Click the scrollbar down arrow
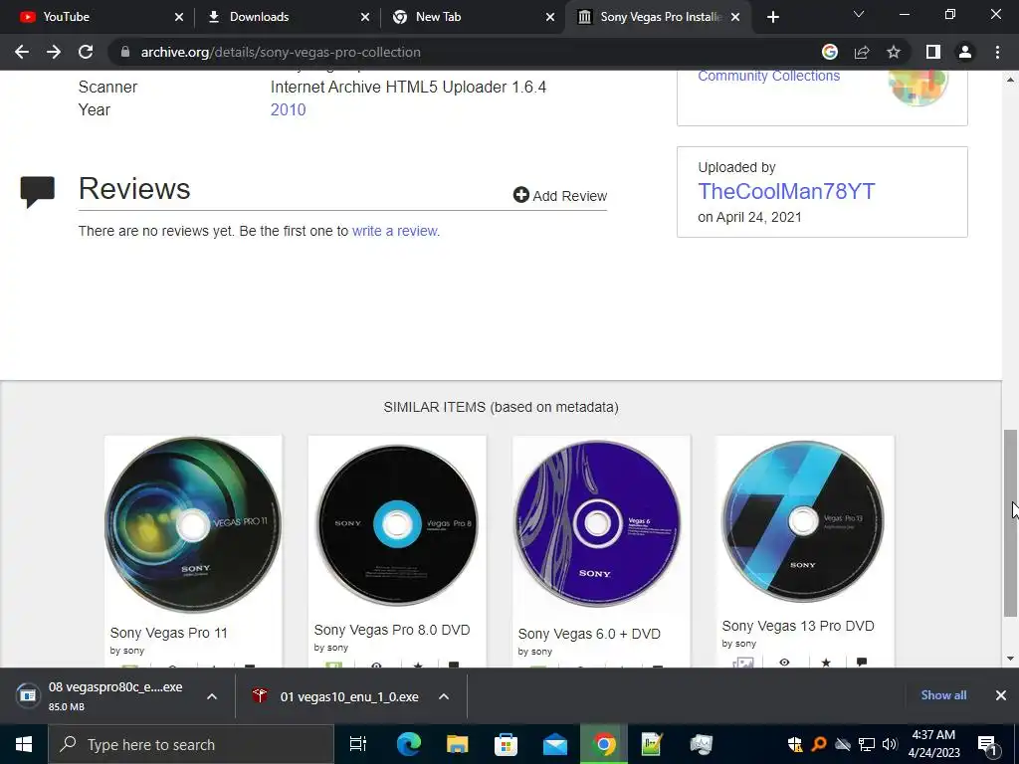This screenshot has width=1019, height=764. point(1010,659)
